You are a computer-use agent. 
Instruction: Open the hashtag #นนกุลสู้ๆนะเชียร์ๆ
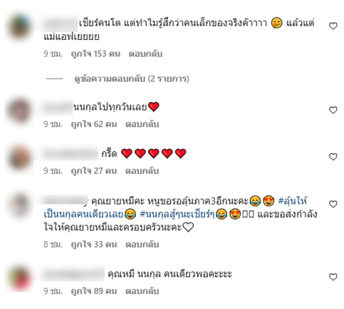178,214
